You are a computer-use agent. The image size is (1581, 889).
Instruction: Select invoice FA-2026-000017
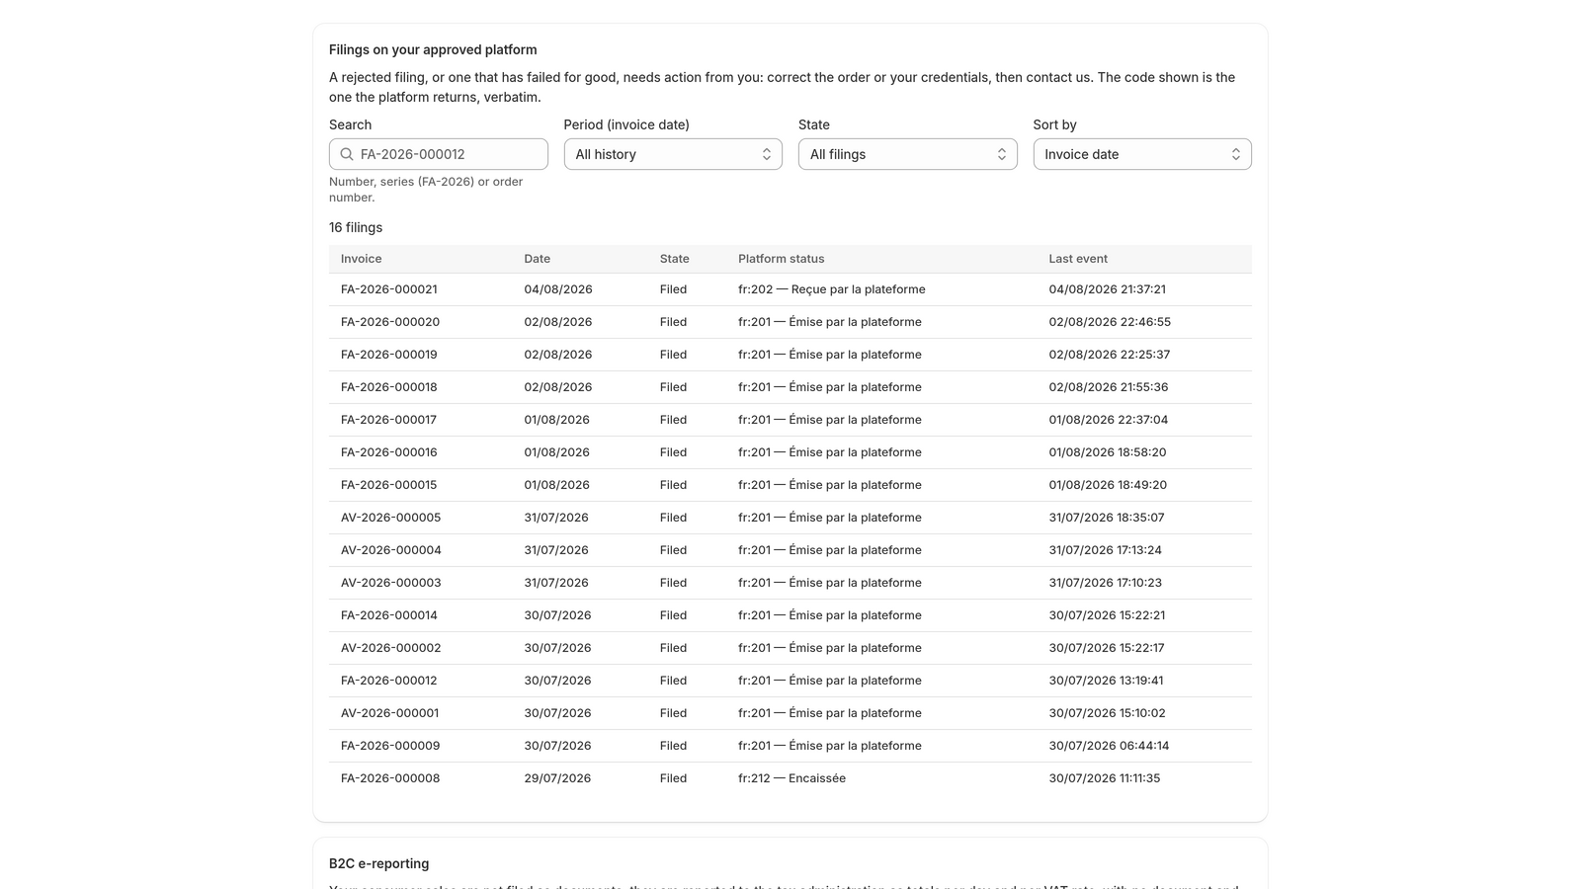(x=388, y=420)
